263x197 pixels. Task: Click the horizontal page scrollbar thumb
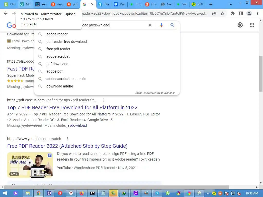pyautogui.click(x=117, y=187)
